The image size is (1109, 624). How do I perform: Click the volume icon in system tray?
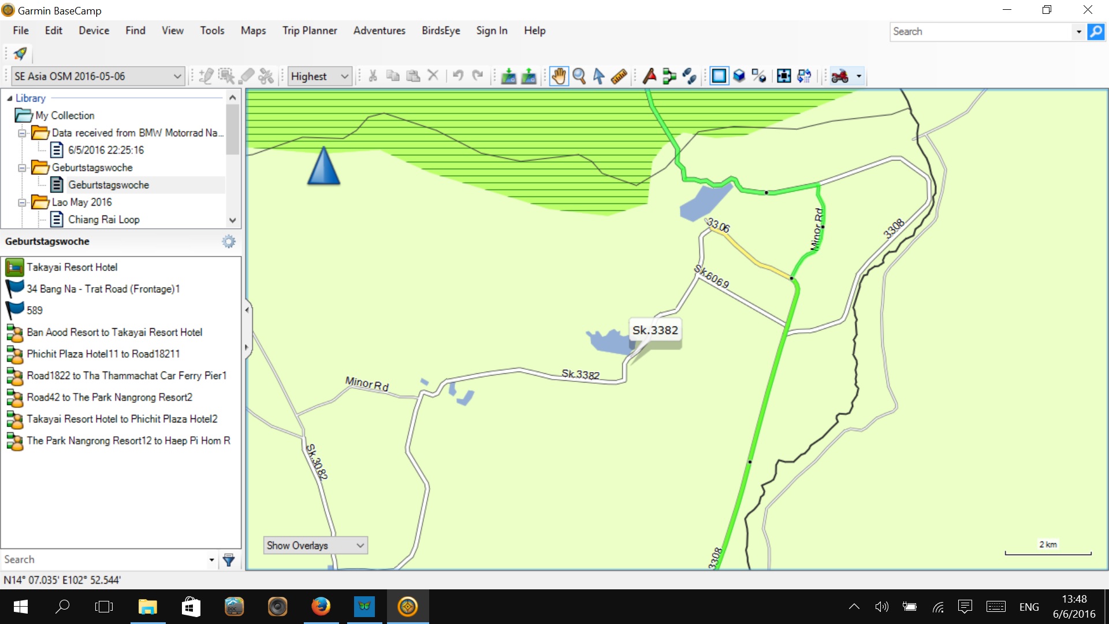point(881,607)
